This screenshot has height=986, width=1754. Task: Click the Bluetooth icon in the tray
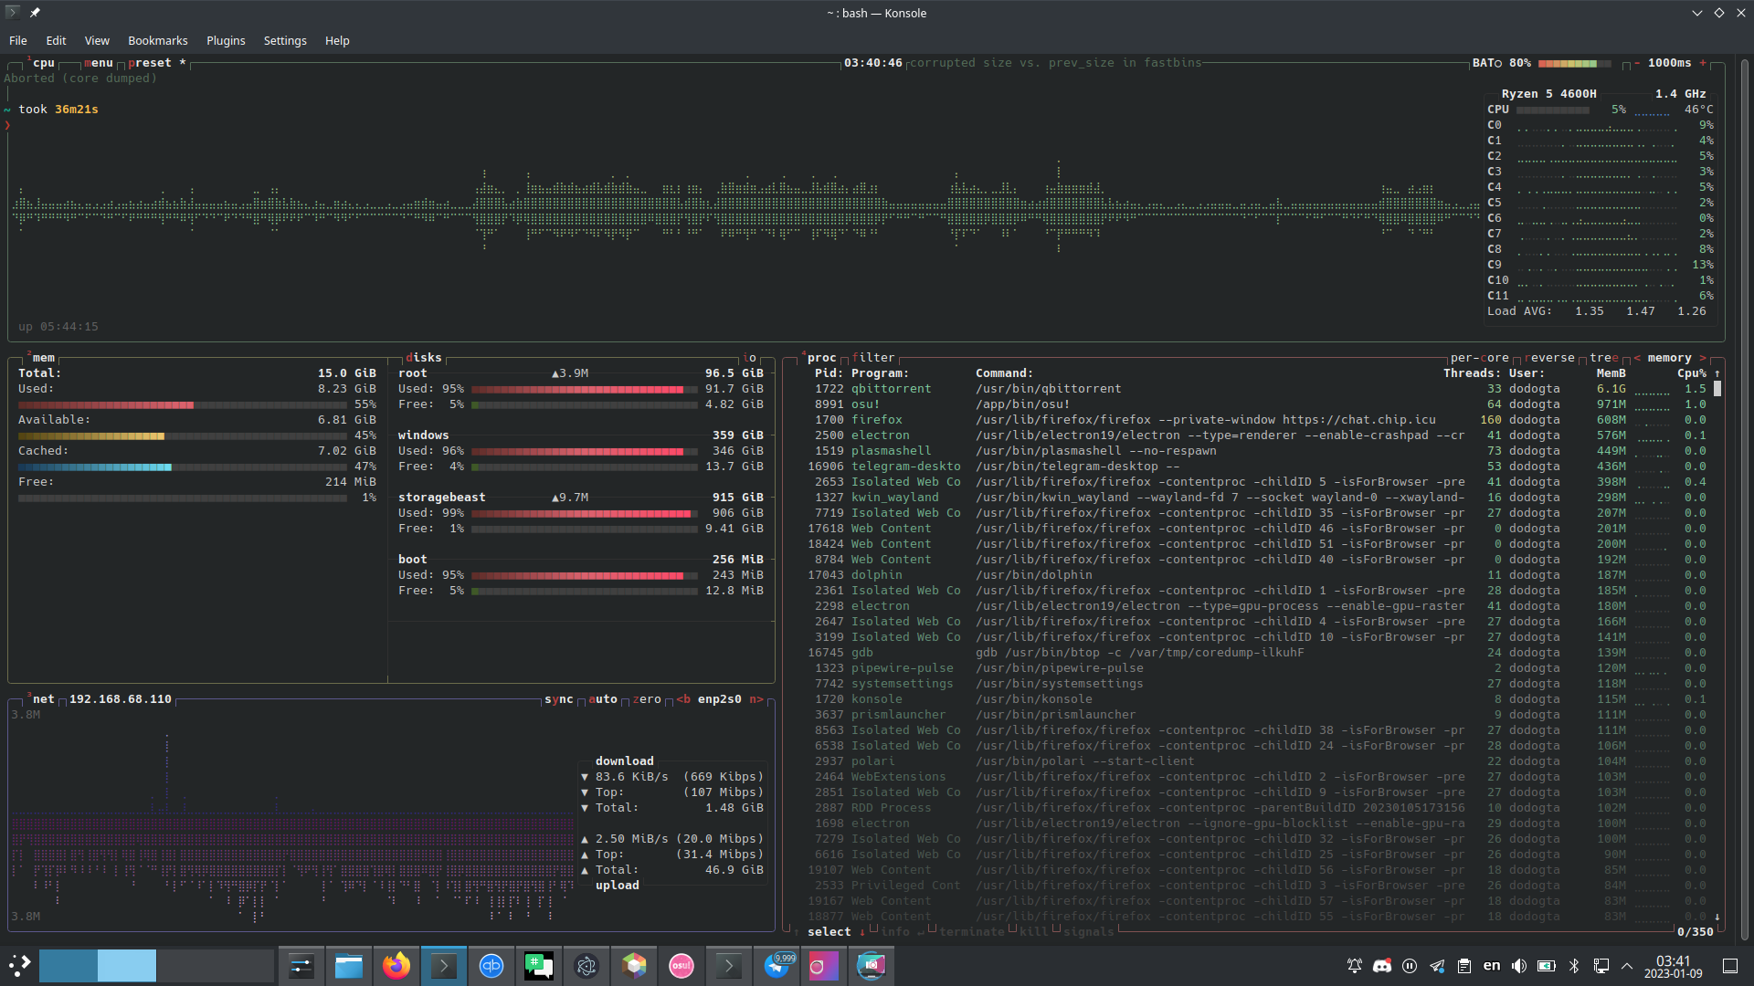pyautogui.click(x=1573, y=965)
